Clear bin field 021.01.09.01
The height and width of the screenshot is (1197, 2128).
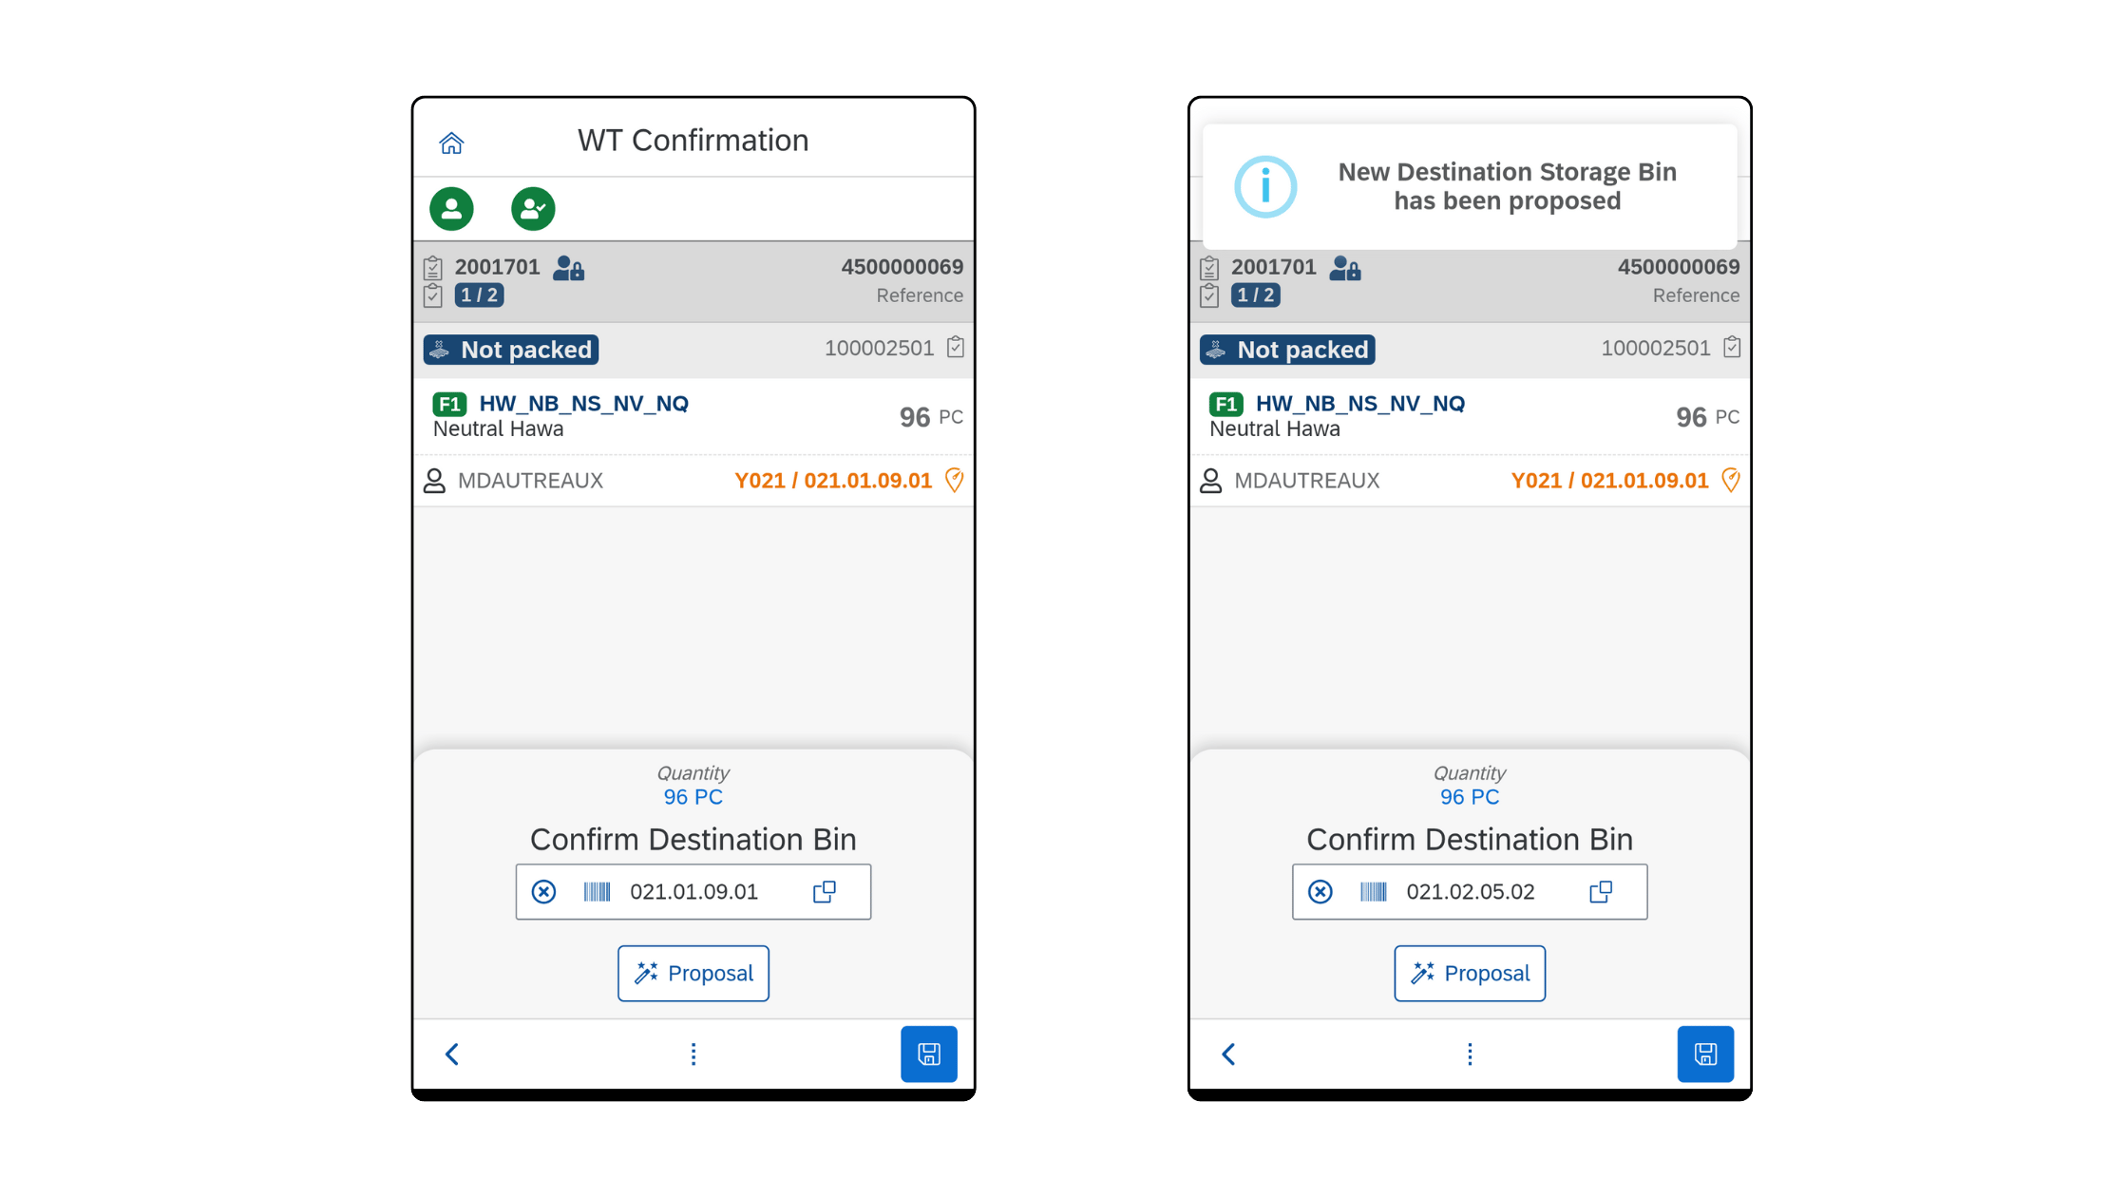pos(543,892)
